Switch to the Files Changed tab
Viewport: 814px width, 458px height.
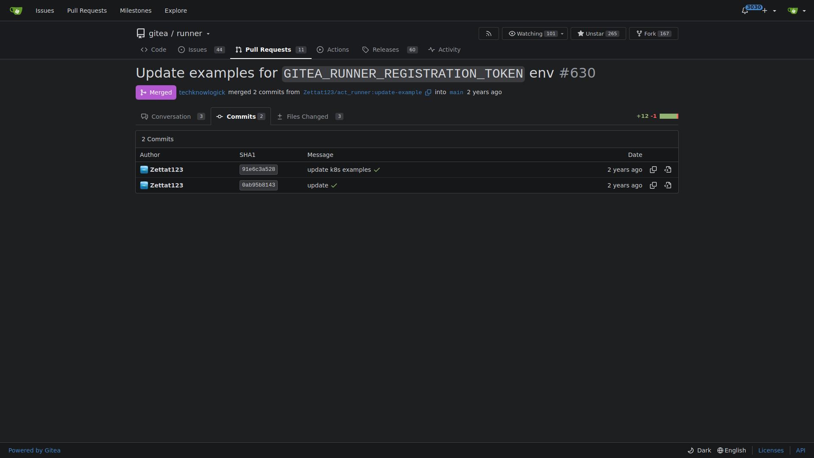pyautogui.click(x=310, y=117)
